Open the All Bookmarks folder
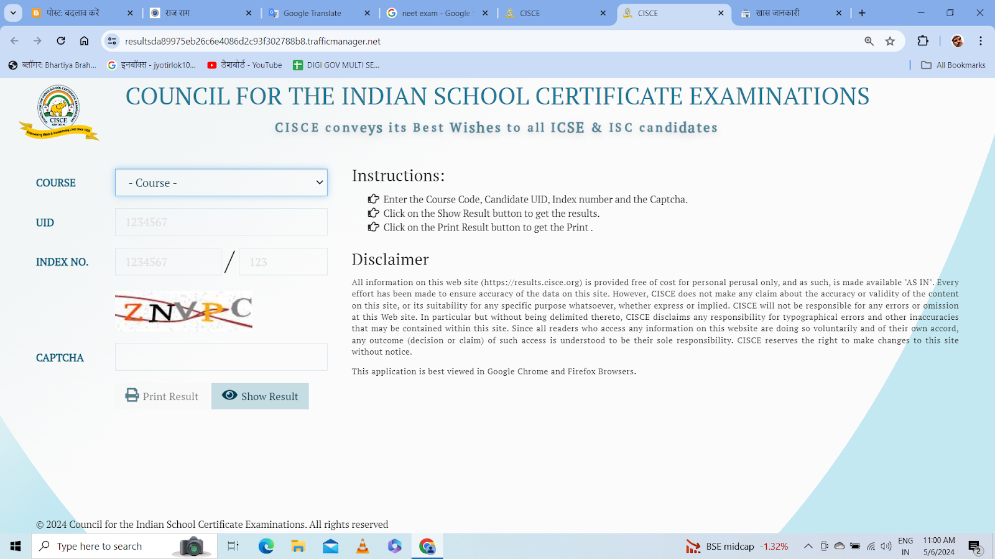Screen dimensions: 995x559 (953, 65)
